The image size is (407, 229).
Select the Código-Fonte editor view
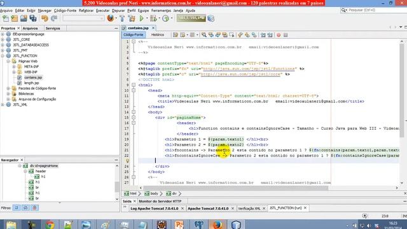pyautogui.click(x=133, y=35)
